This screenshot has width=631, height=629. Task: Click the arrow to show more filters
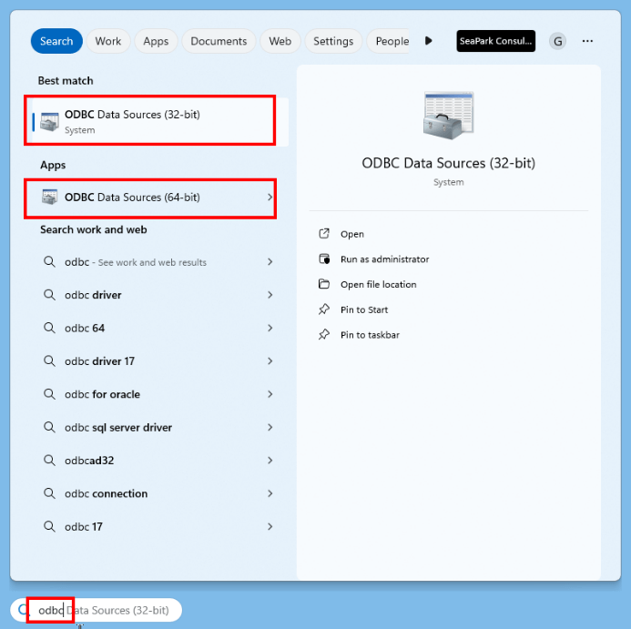tap(429, 41)
